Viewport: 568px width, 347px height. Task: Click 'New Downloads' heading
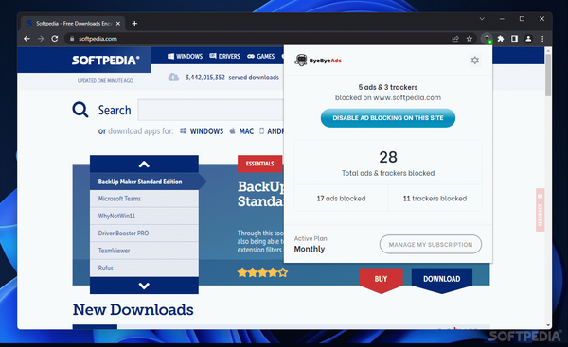coord(133,310)
